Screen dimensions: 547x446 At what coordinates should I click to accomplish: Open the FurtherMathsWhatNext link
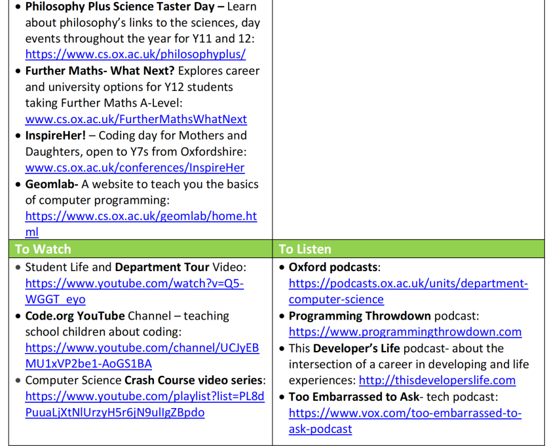click(136, 119)
